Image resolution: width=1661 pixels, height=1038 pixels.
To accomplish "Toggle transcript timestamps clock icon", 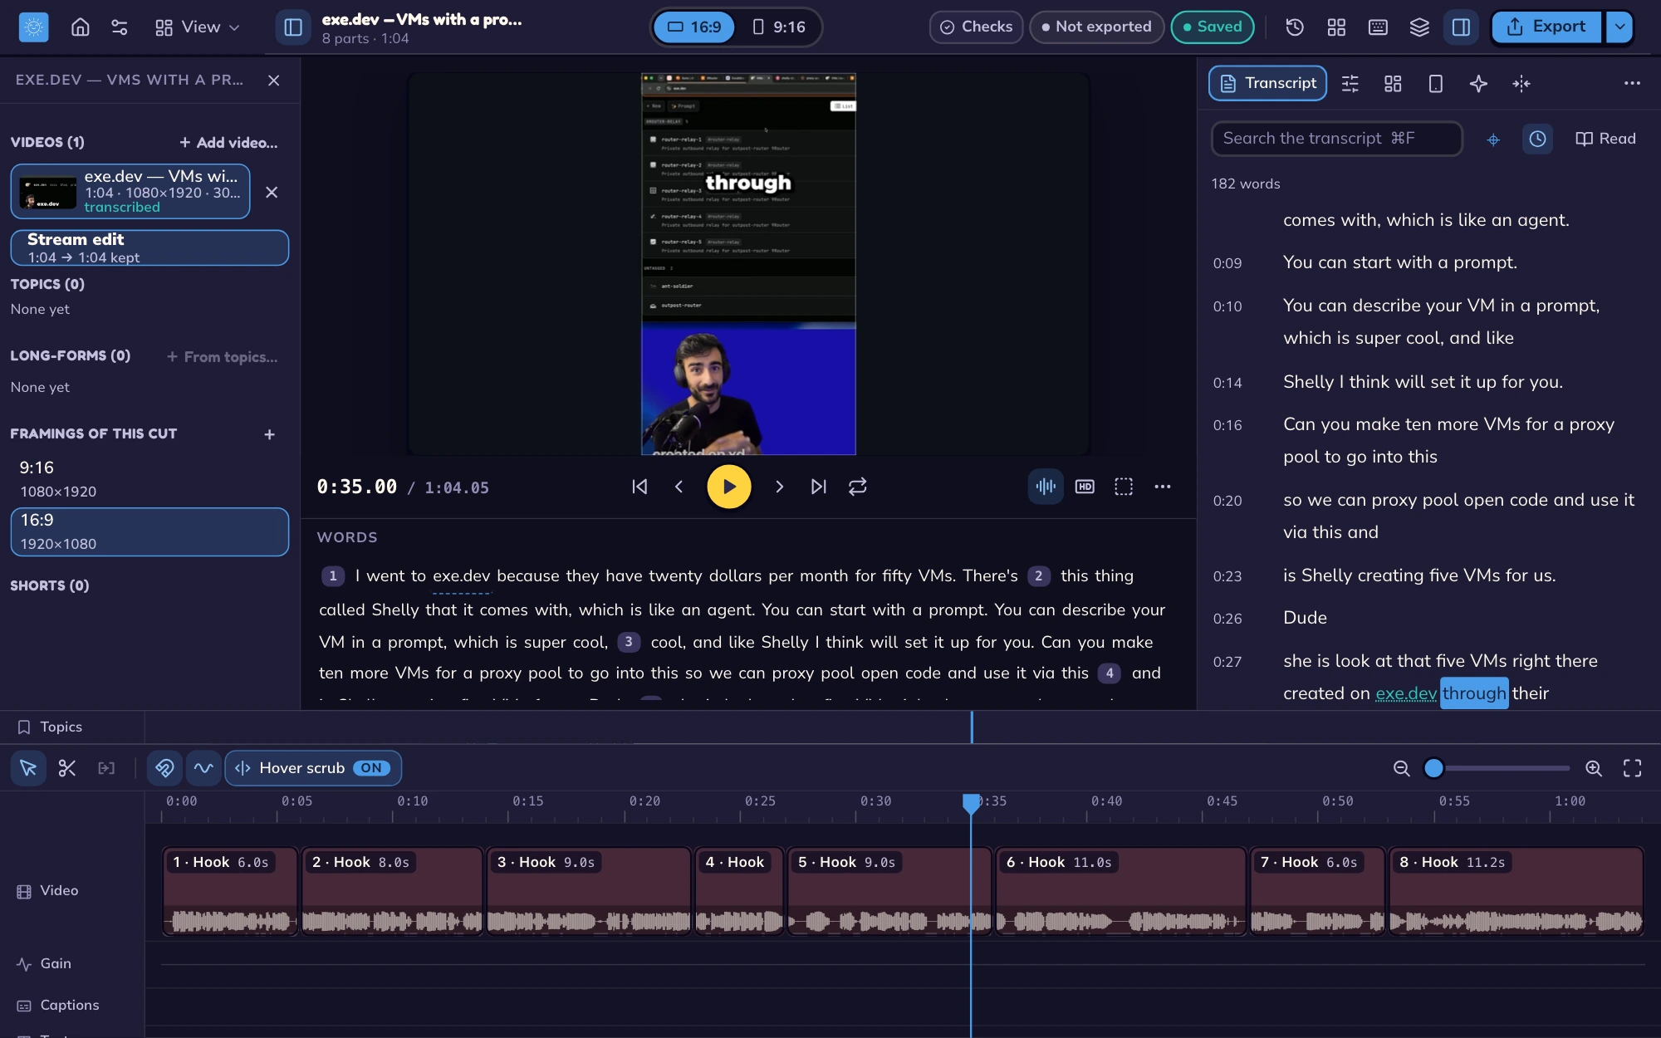I will click(1538, 139).
